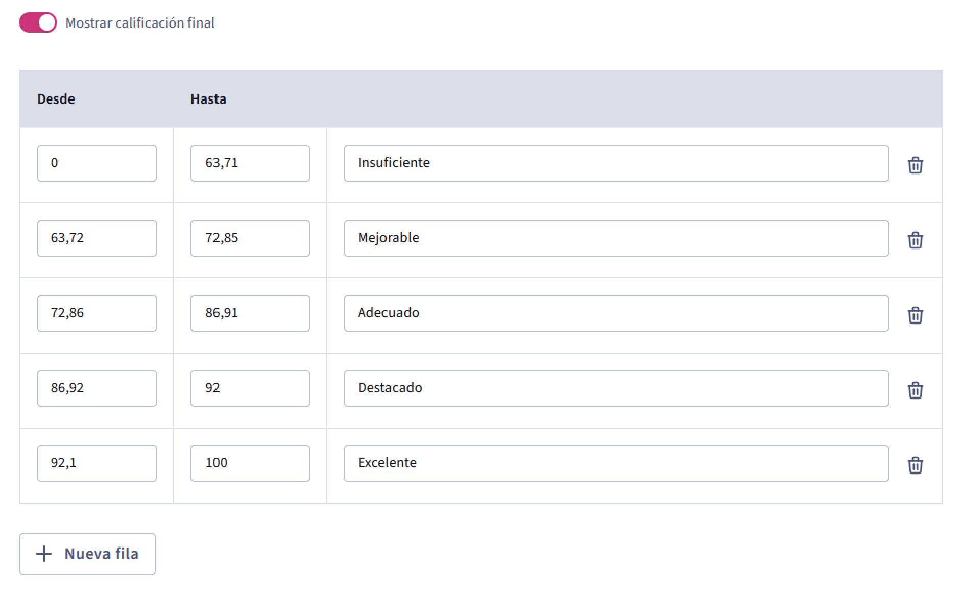Delete the Adecuado row with trash icon
This screenshot has height=597, width=962.
coord(915,315)
